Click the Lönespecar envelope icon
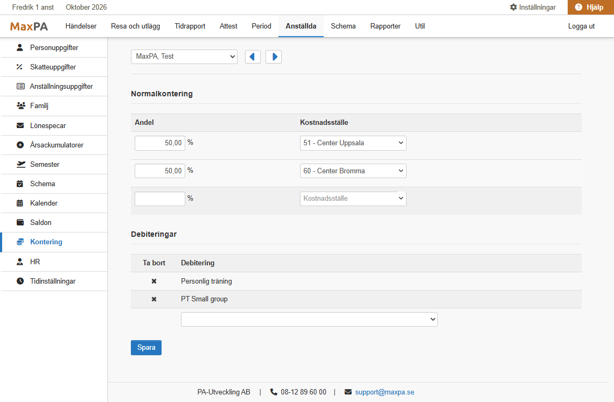 [20, 125]
